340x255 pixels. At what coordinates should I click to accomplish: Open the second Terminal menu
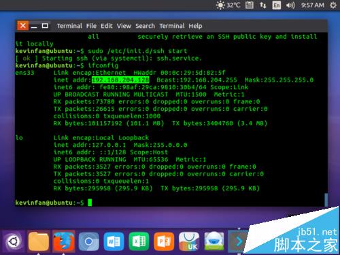point(172,26)
